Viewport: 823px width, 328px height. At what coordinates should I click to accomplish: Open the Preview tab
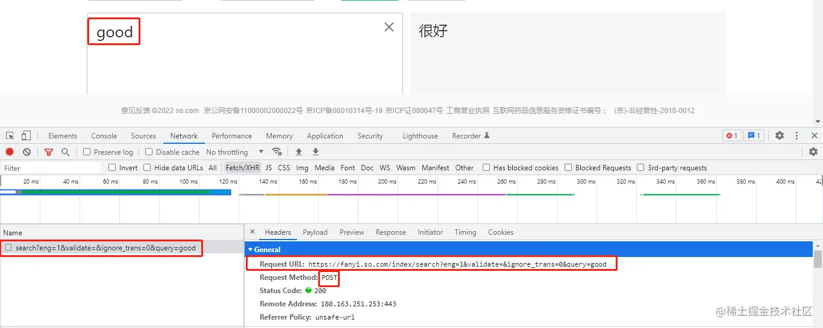coord(352,232)
